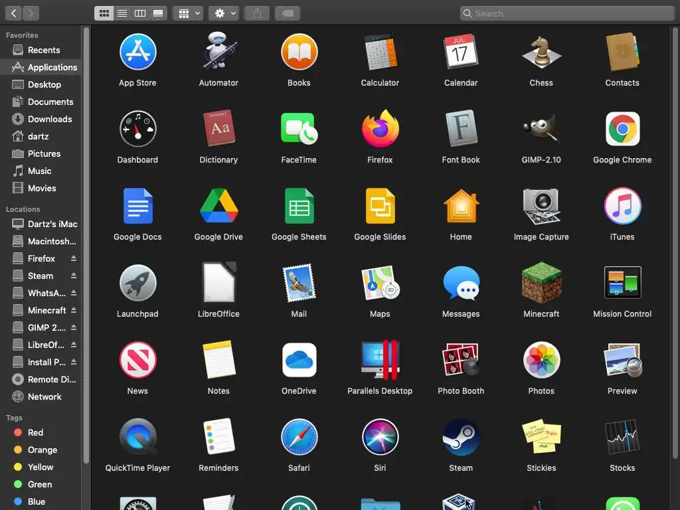Select Downloads in Favorites sidebar

41,119
